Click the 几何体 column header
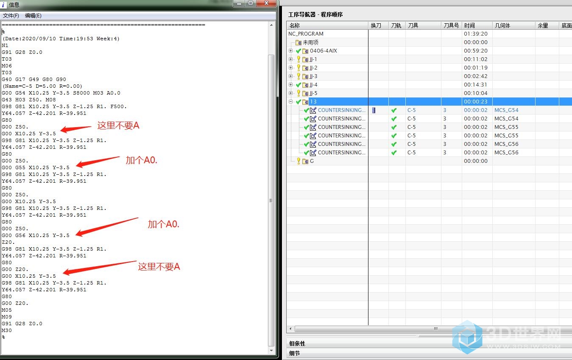This screenshot has height=360, width=572. [x=514, y=25]
